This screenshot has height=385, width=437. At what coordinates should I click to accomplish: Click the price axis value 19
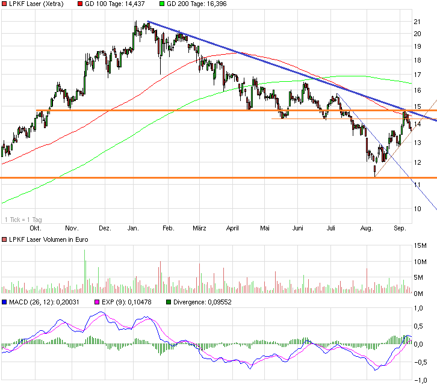417,46
